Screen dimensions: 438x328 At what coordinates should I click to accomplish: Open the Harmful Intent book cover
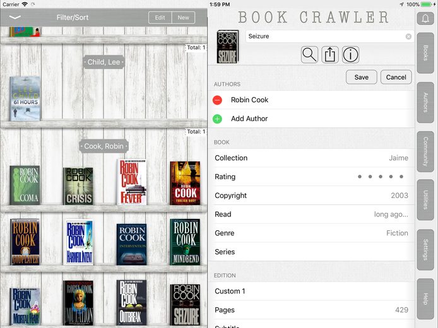[x=80, y=243]
